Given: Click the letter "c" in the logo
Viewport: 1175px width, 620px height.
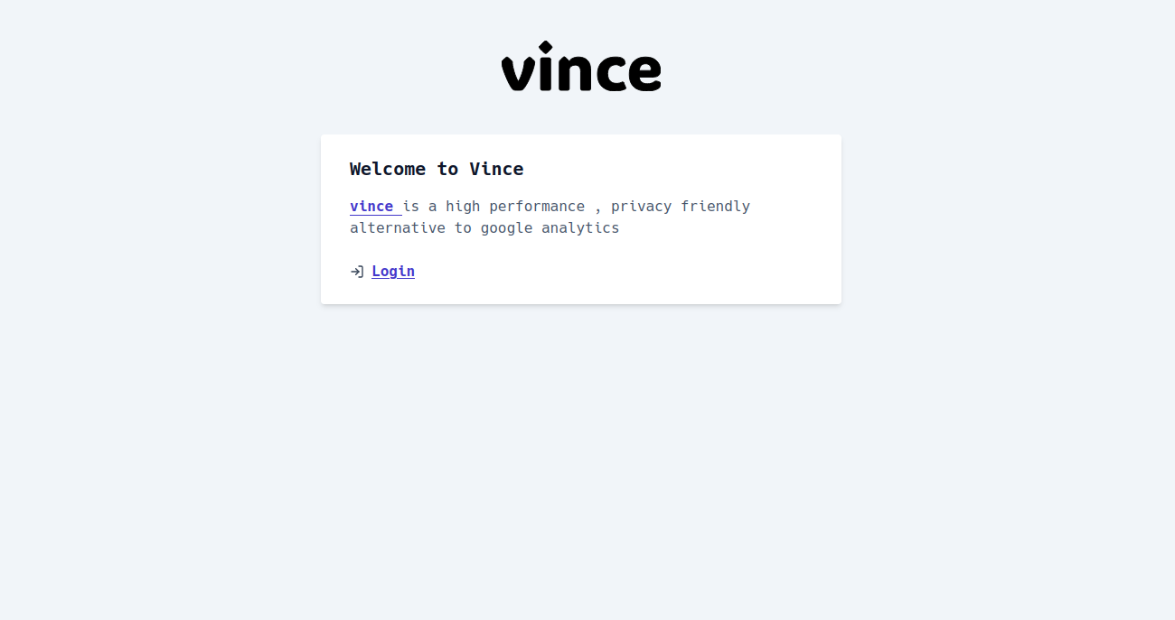Looking at the screenshot, I should pos(606,72).
